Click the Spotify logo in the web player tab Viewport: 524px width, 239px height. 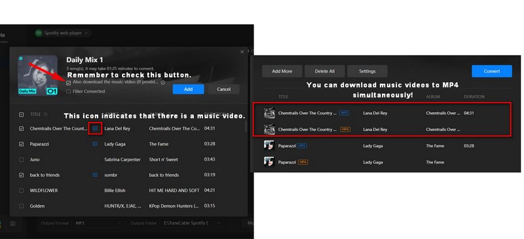pos(39,33)
